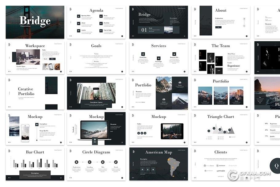280x187 pixels.
Task: Click the Integrity File icon on Services slide
Action: (174, 54)
